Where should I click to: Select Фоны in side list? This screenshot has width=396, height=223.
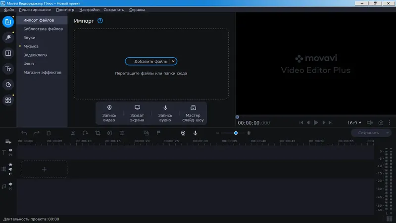42,64
